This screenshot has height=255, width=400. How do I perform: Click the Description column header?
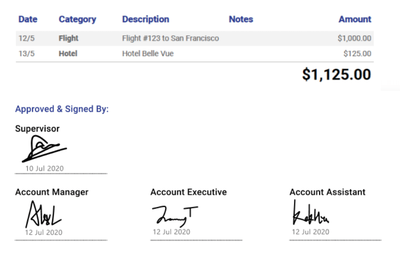click(146, 19)
